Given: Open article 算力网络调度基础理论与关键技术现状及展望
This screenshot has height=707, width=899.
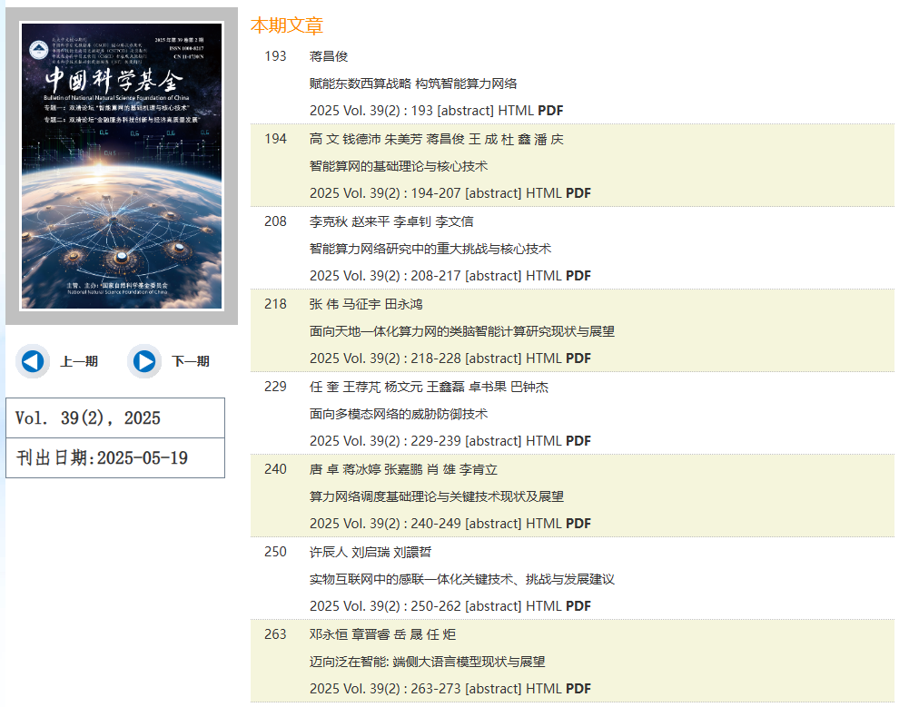Looking at the screenshot, I should pyautogui.click(x=437, y=496).
